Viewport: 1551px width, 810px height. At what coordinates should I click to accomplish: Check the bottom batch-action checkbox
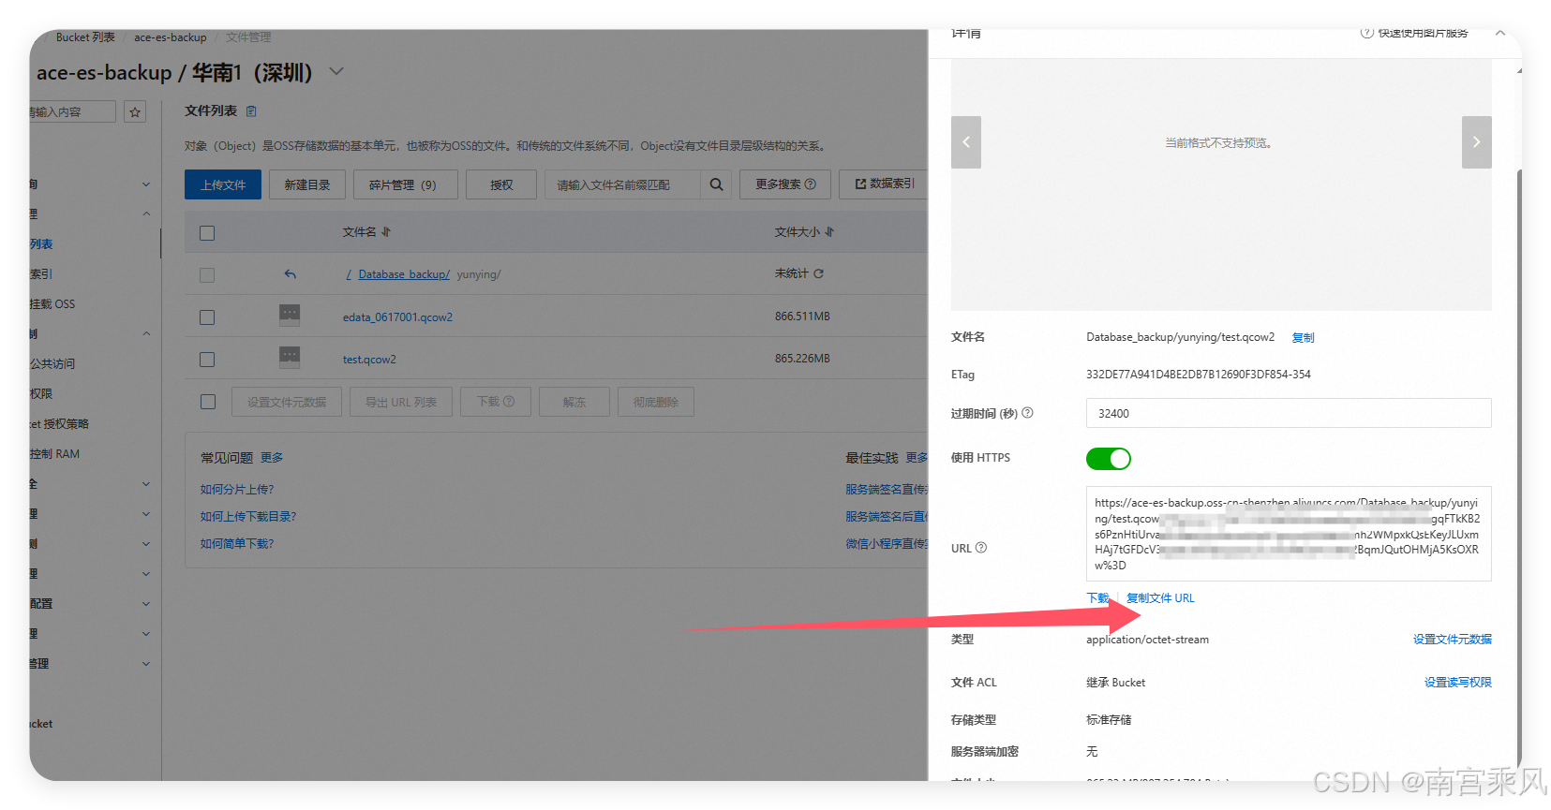(208, 402)
